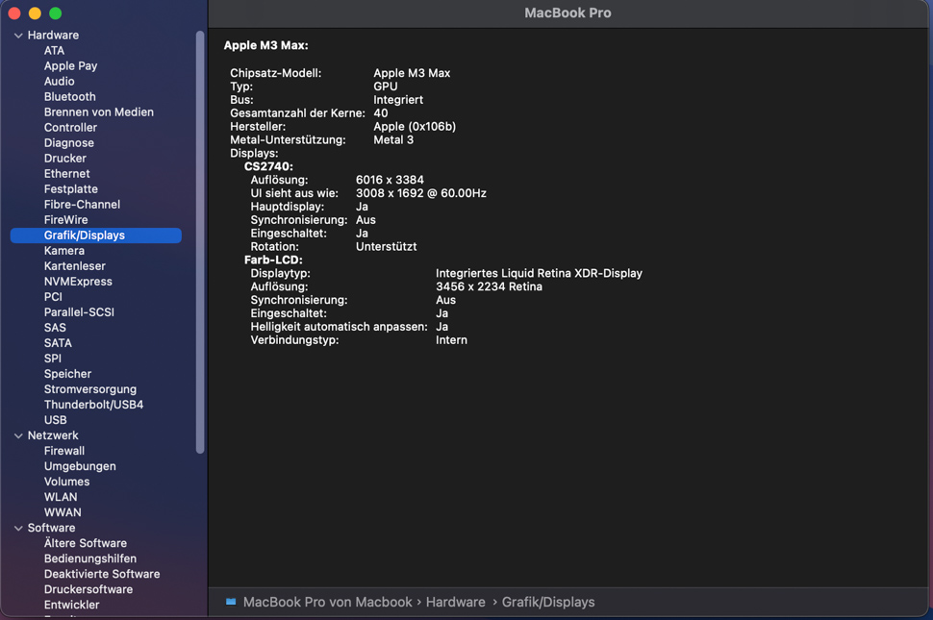Viewport: 933px width, 620px height.
Task: Click the resolution value '6016 x 3384'
Action: click(x=390, y=180)
